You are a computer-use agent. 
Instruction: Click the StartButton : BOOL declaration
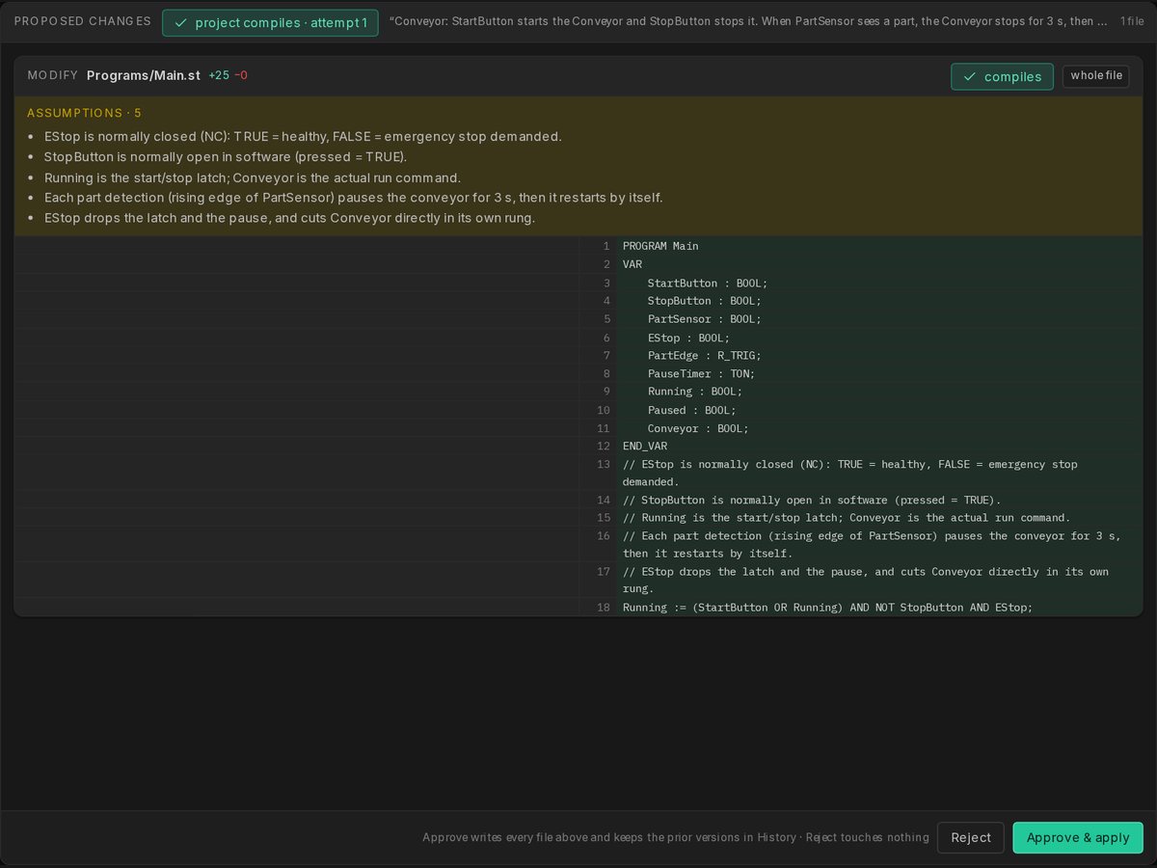tap(707, 283)
